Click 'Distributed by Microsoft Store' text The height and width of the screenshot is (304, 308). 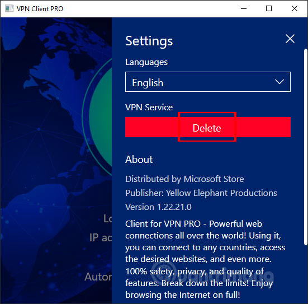click(x=184, y=179)
